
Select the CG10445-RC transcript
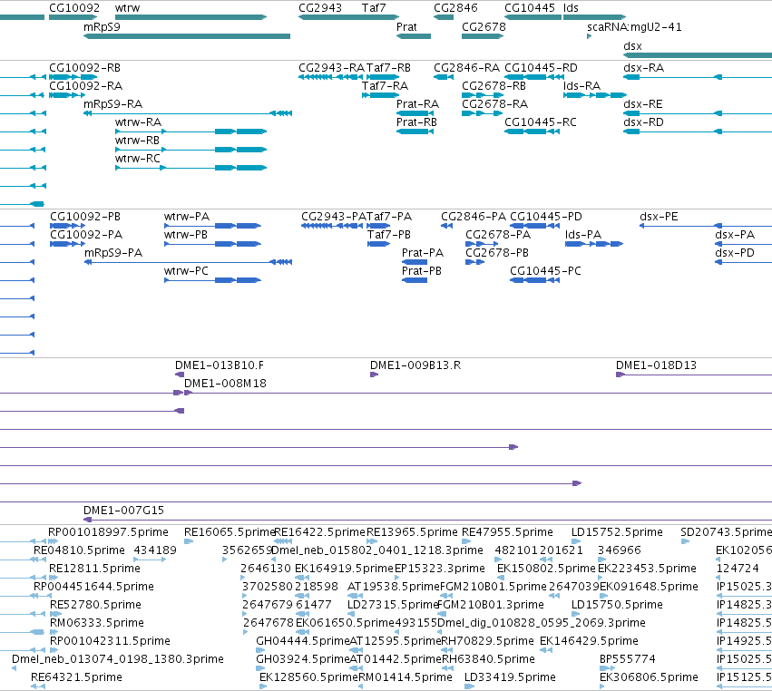pyautogui.click(x=533, y=131)
